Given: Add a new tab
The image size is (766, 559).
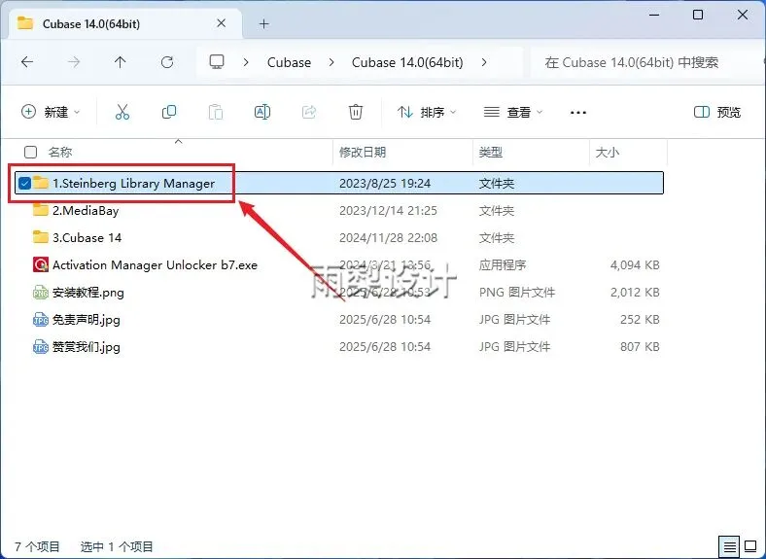Looking at the screenshot, I should [263, 23].
